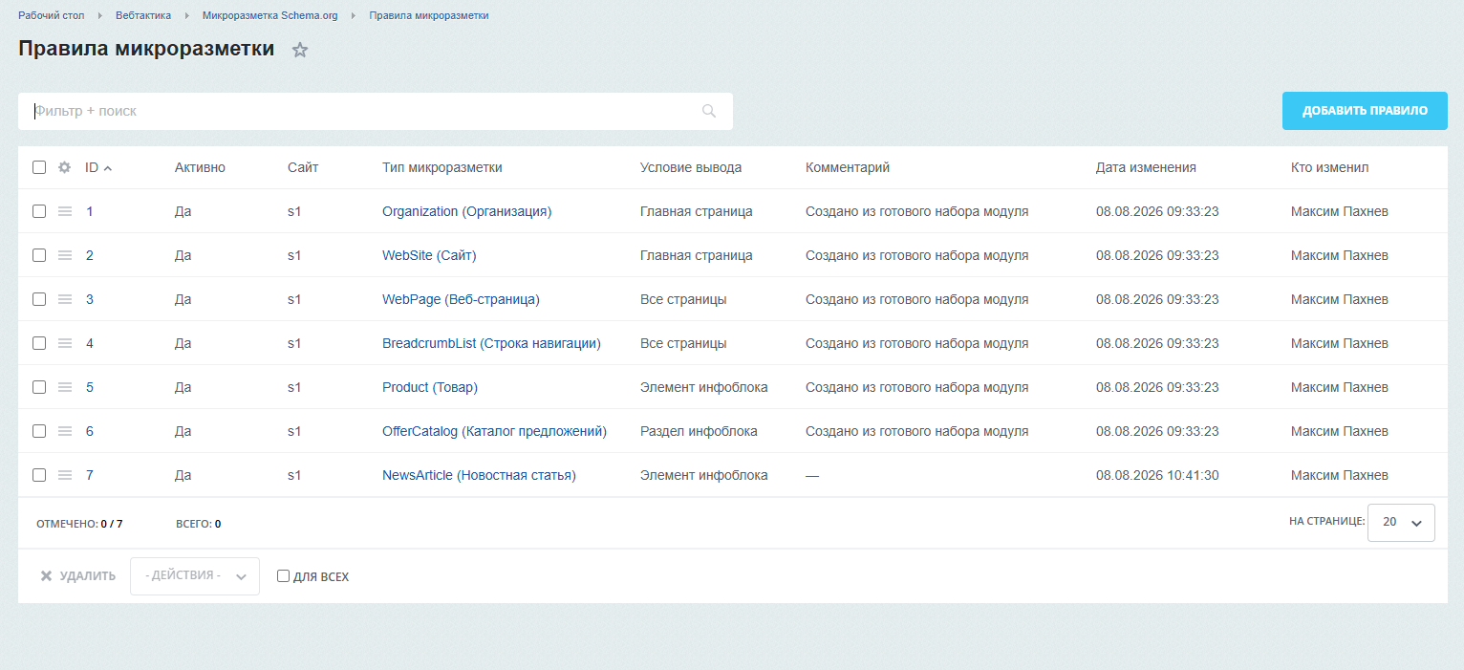Check the BreadcrumbList rule row
Screen dimensions: 1464x670
tap(39, 343)
